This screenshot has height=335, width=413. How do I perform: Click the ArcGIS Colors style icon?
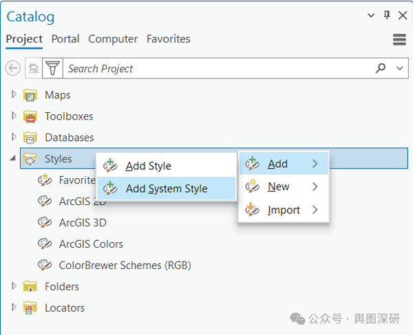(x=45, y=244)
